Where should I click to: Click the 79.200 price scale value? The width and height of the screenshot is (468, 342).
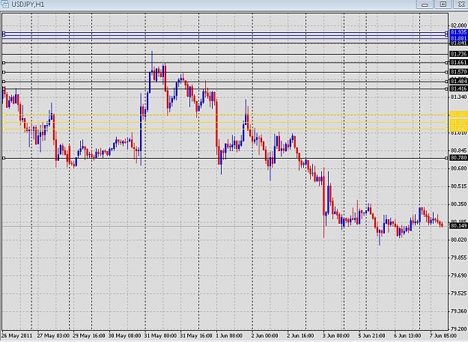tap(458, 329)
